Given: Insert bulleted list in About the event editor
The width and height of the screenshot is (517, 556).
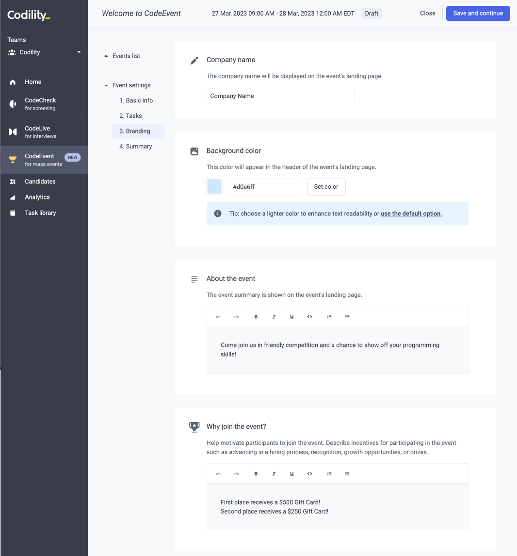Looking at the screenshot, I should coord(347,317).
